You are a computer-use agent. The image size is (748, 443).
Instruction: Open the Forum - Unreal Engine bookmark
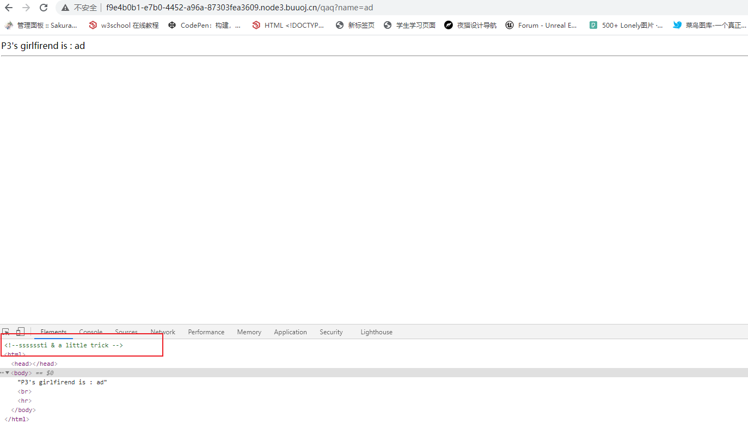pos(541,25)
